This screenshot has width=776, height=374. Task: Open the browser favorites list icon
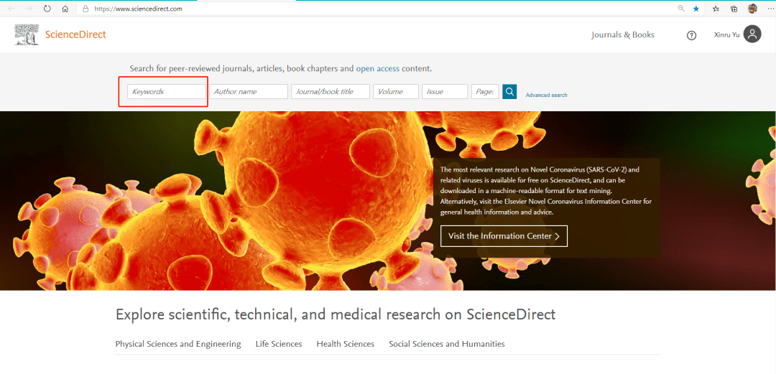[x=716, y=9]
